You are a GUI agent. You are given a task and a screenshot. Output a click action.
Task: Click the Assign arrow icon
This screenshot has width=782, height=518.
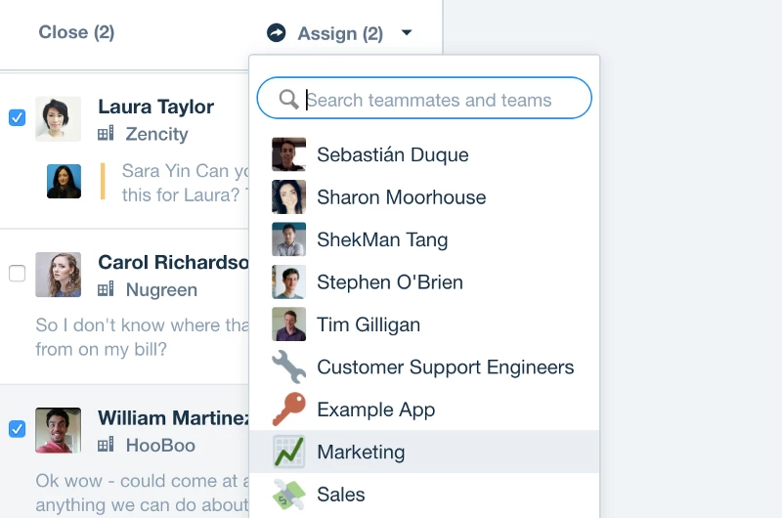click(x=277, y=33)
